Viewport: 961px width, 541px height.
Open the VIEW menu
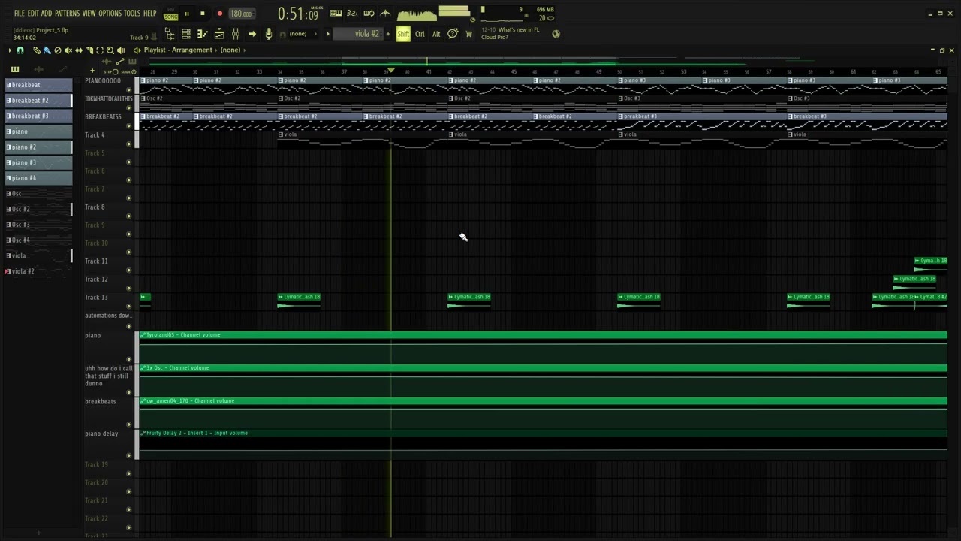point(89,14)
